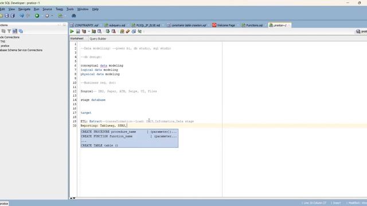Viewport: 367px width, 206px height.
Task: Click the Clear eraser icon
Action: coord(128,31)
